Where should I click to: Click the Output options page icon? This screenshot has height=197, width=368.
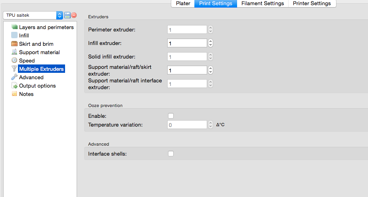coord(15,86)
